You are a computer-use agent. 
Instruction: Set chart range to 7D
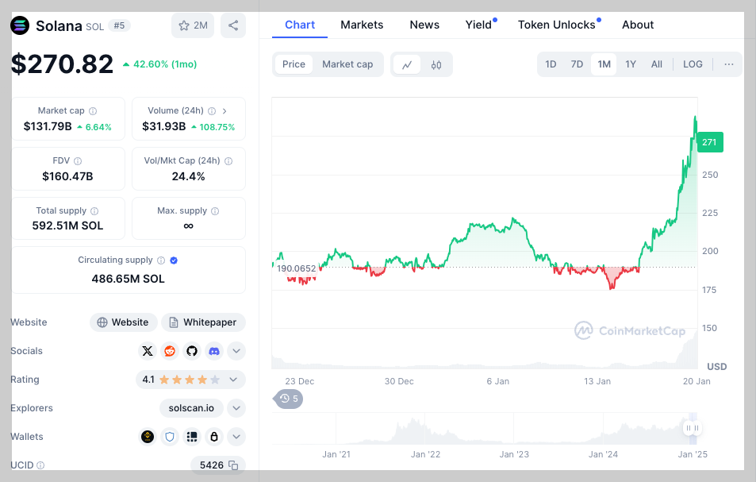[577, 64]
